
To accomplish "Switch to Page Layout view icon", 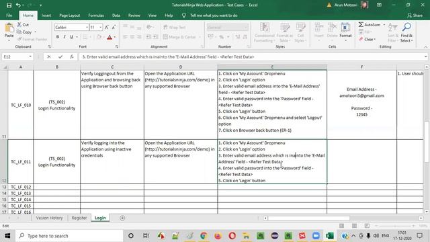I will coord(354,226).
